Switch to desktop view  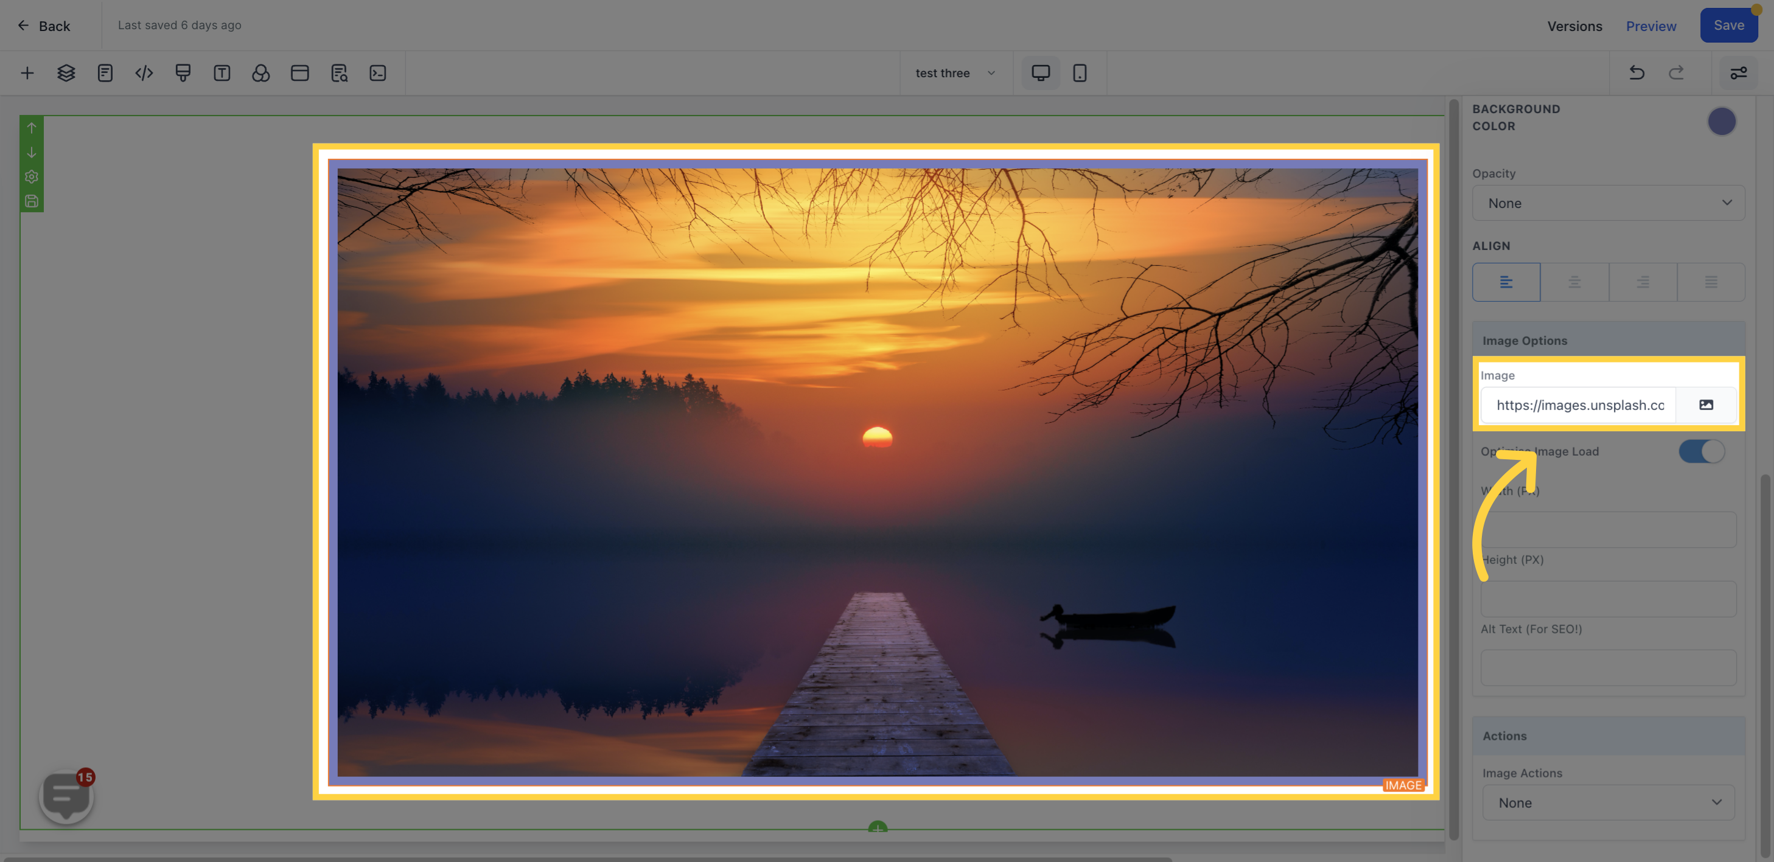click(x=1041, y=73)
